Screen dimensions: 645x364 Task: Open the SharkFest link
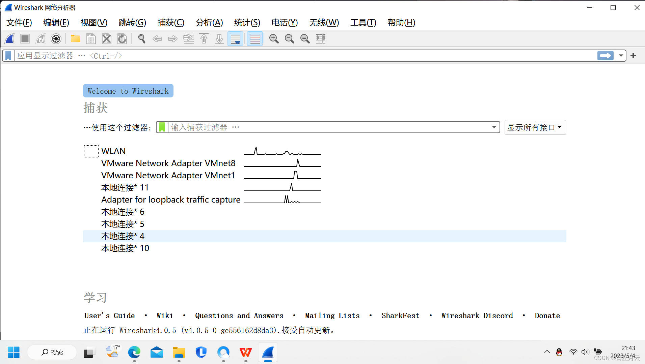(x=400, y=316)
